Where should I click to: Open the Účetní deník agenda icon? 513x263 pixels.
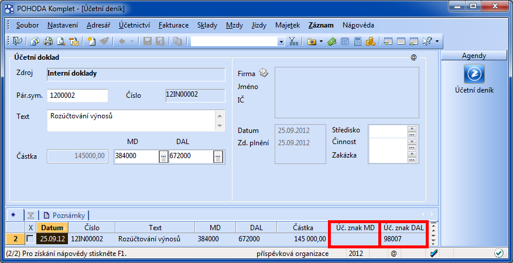(x=474, y=74)
